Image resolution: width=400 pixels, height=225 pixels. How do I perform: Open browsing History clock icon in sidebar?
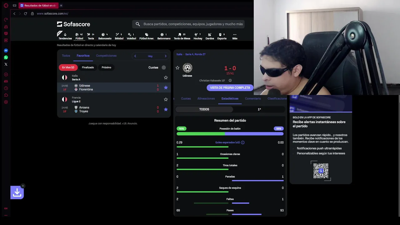(x=6, y=88)
